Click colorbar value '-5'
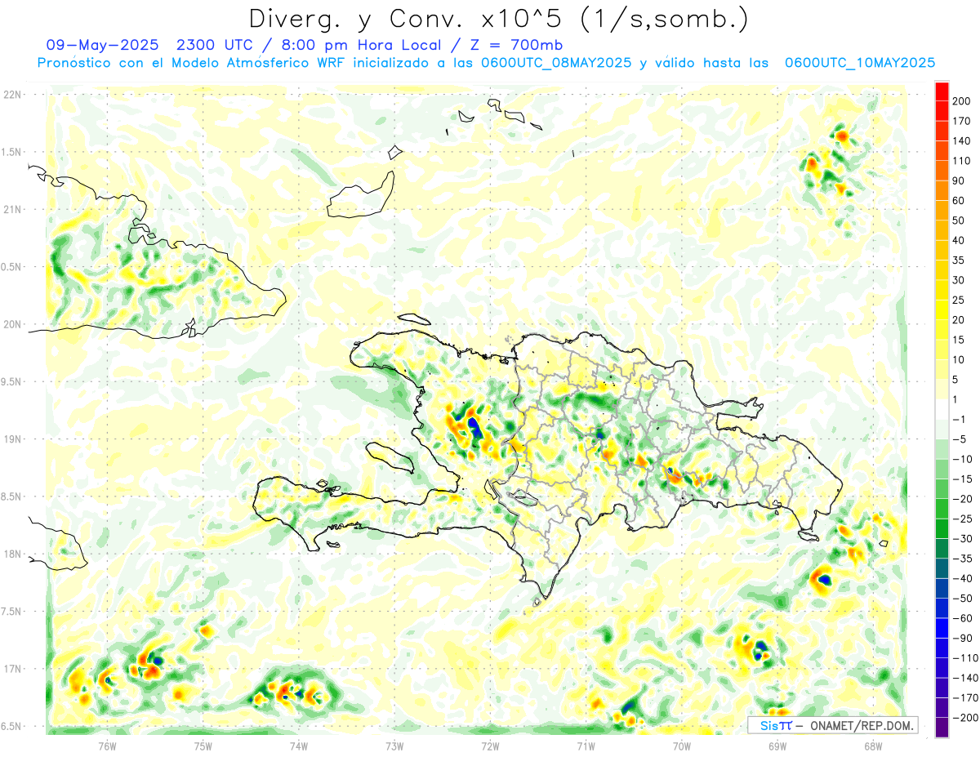The image size is (980, 757). point(960,440)
